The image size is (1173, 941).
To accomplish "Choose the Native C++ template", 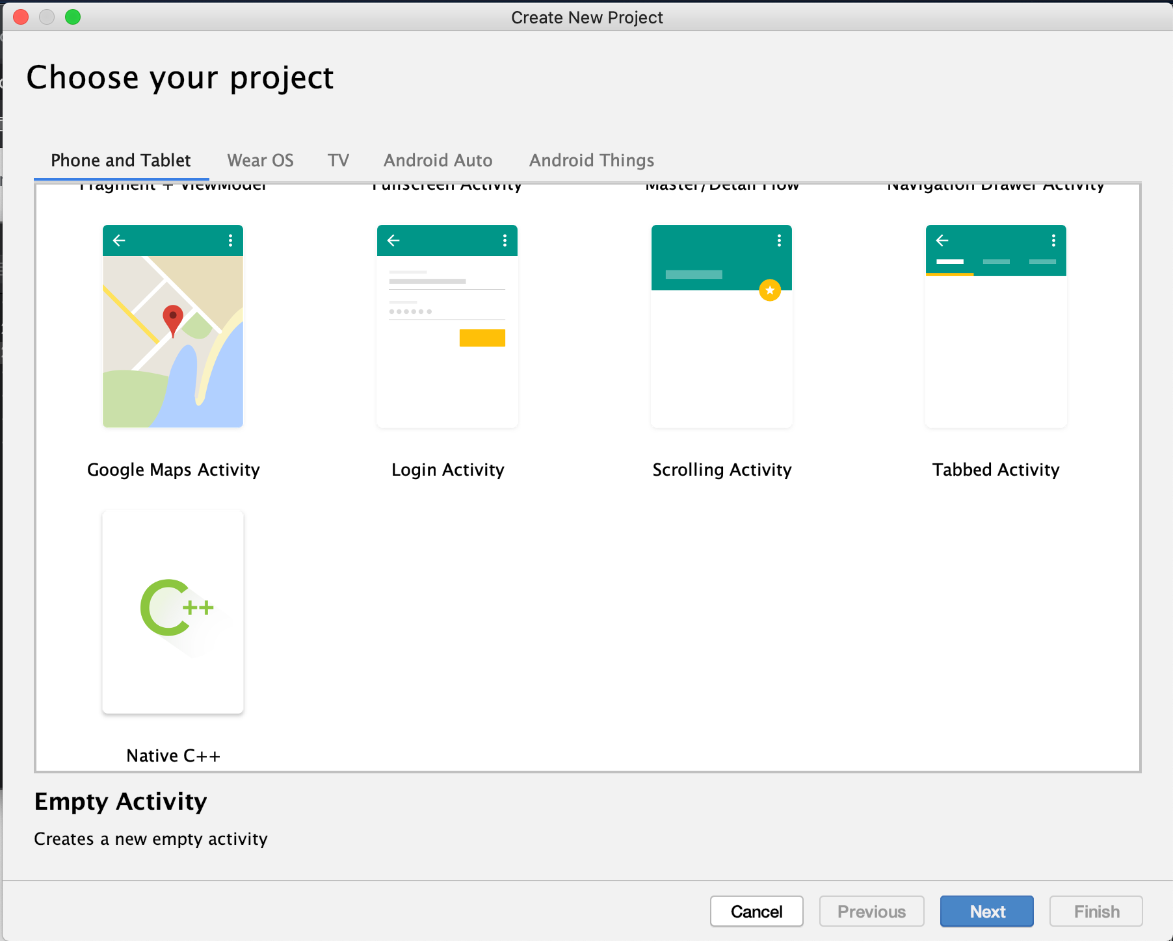I will (172, 612).
